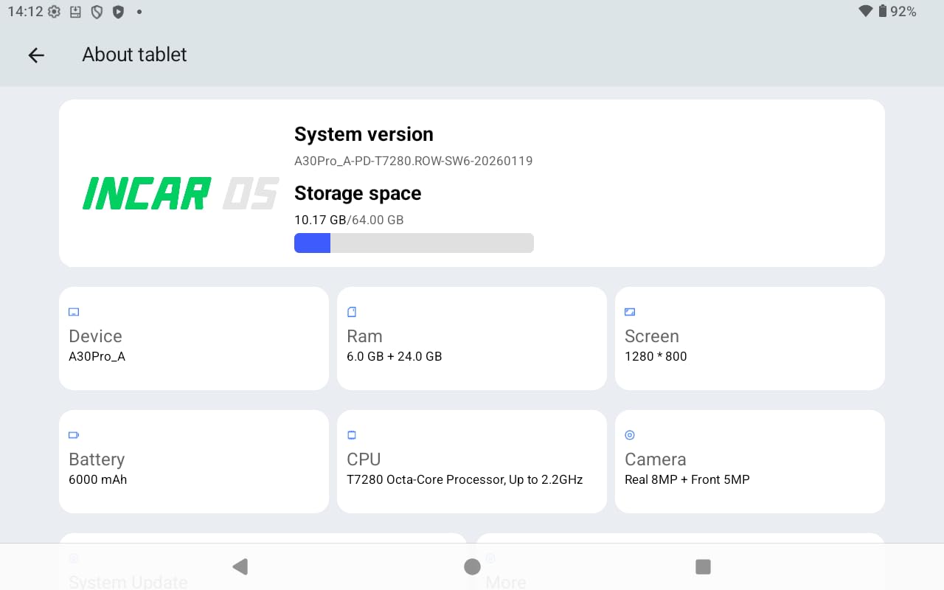Tap the Storage space heading
944x590 pixels.
358,193
